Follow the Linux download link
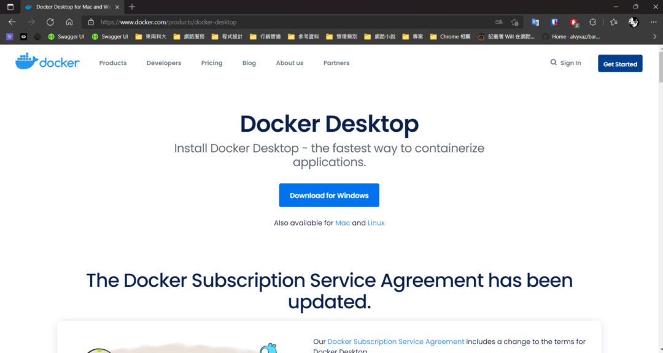Screen dimensions: 663x353 tap(376, 223)
